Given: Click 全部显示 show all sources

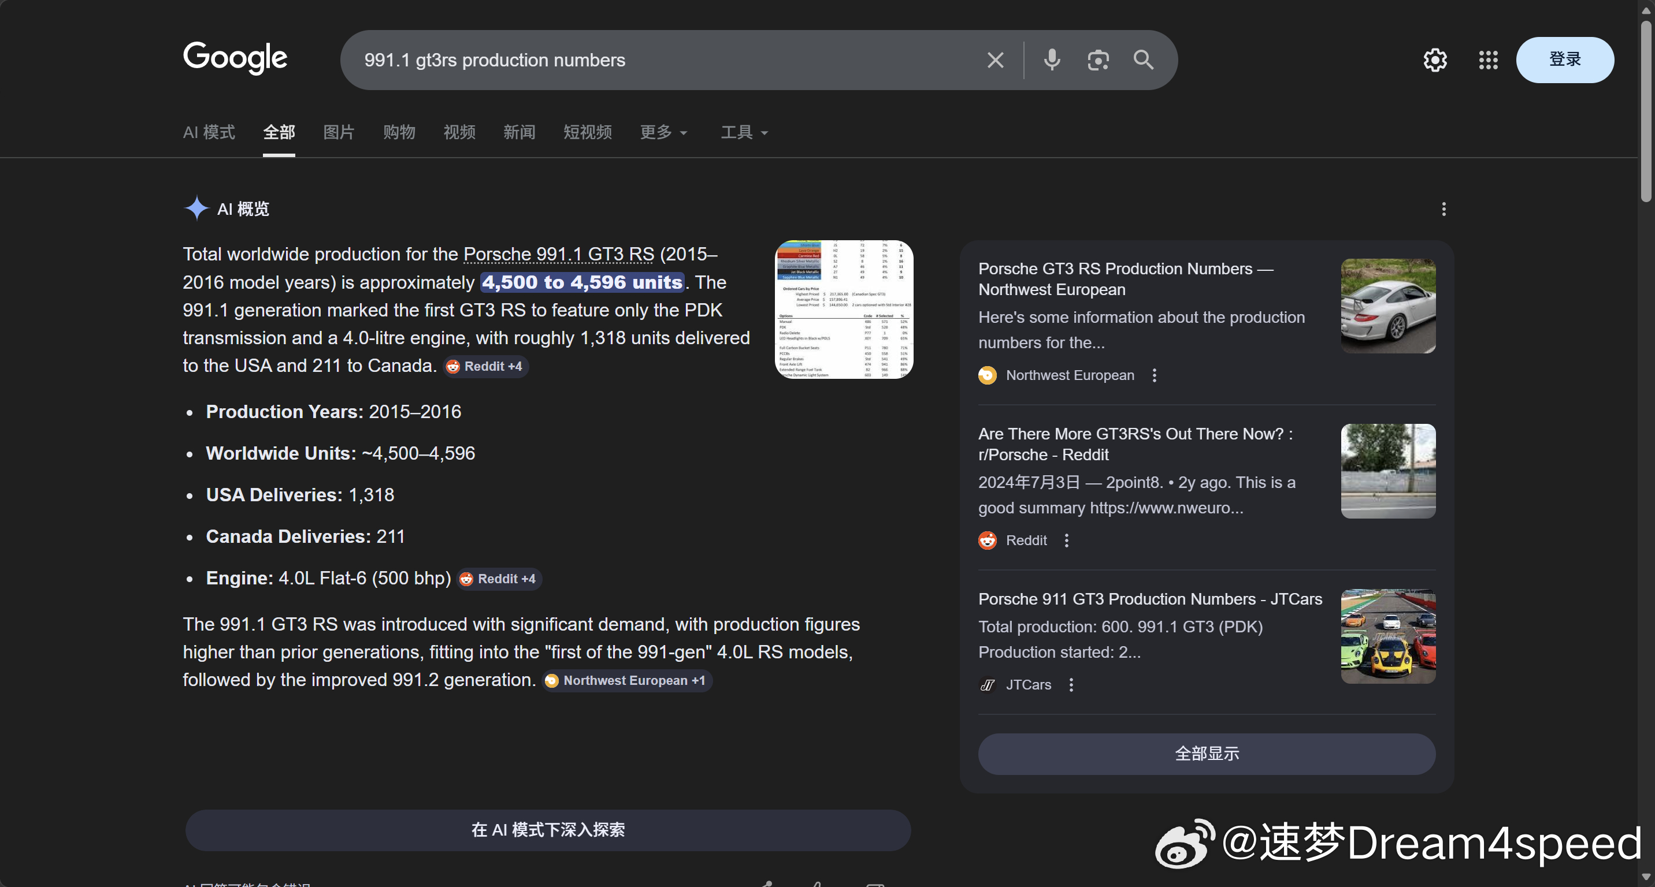Looking at the screenshot, I should tap(1206, 754).
